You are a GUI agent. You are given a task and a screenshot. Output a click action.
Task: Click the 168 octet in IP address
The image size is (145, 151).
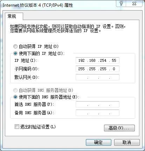point(92,60)
